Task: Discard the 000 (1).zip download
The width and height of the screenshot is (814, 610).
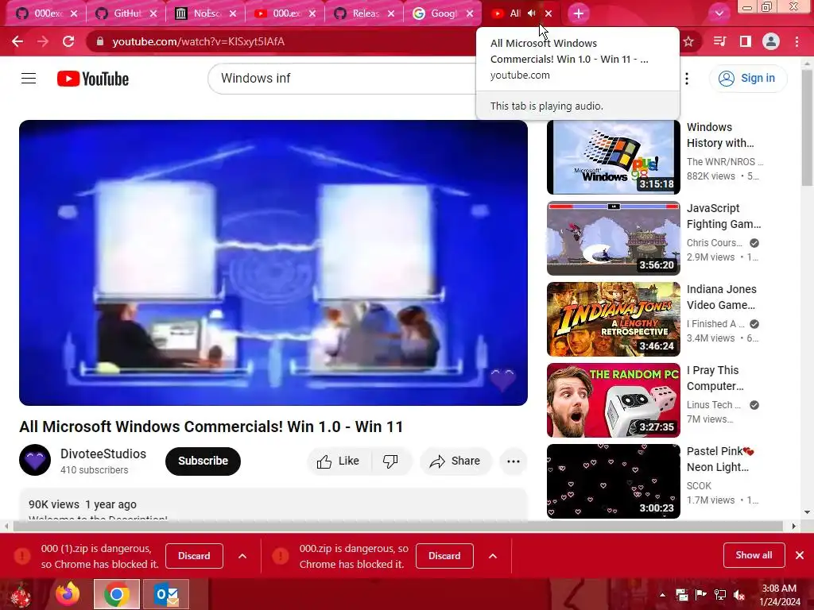Action: tap(194, 555)
